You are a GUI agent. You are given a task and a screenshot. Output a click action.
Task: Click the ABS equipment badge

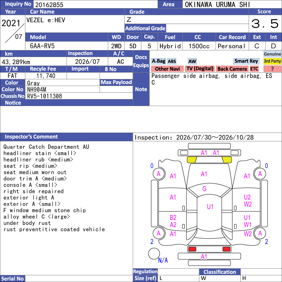(172, 61)
